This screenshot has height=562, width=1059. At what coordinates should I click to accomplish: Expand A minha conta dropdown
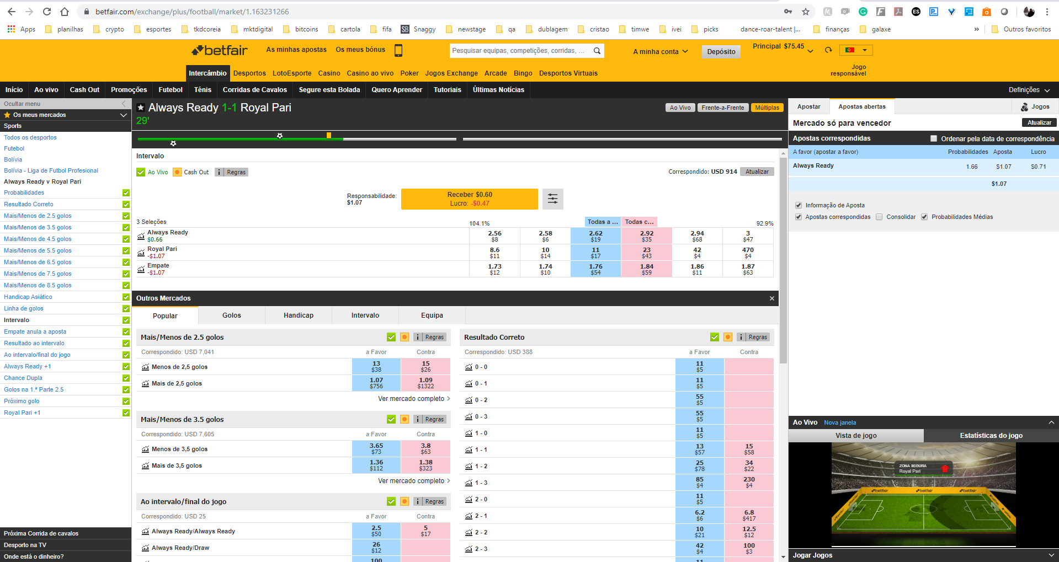tap(661, 51)
